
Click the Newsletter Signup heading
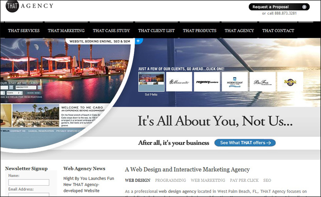point(26,168)
